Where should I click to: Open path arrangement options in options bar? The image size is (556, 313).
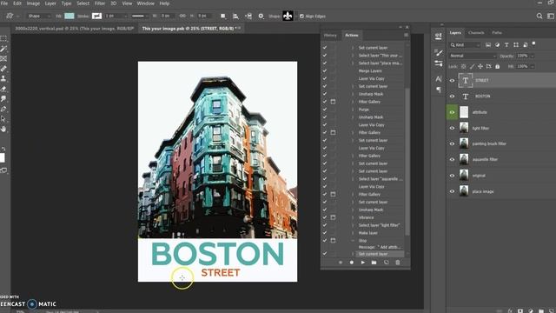point(248,16)
